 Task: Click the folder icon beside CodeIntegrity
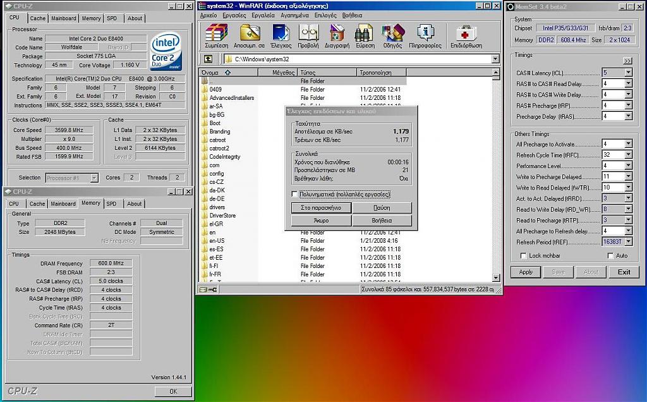pyautogui.click(x=205, y=157)
